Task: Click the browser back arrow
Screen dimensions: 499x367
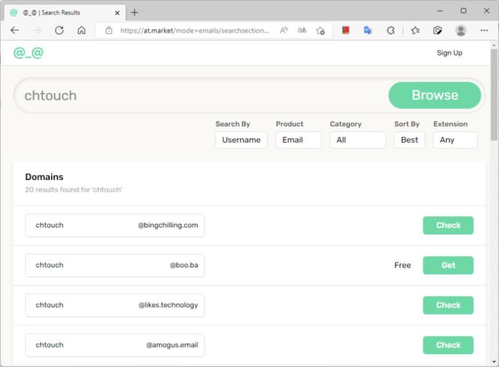Action: coord(14,31)
